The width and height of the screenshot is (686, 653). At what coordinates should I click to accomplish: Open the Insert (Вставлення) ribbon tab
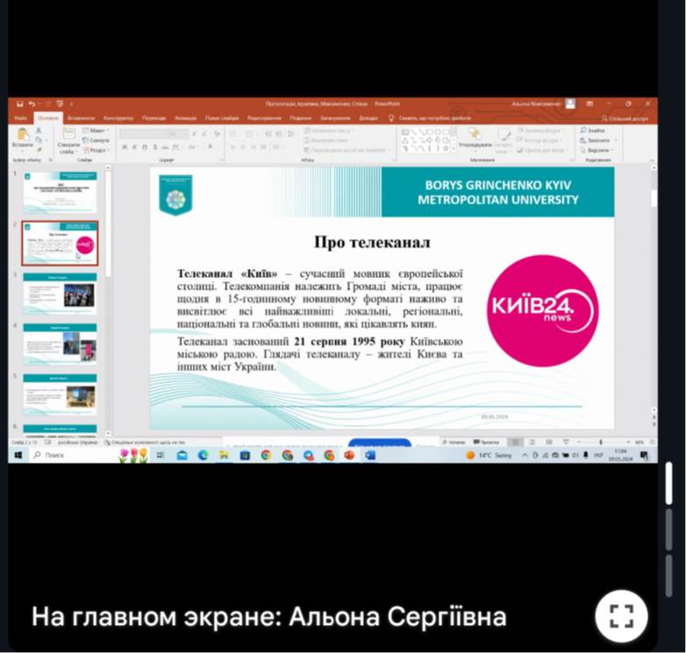(80, 117)
